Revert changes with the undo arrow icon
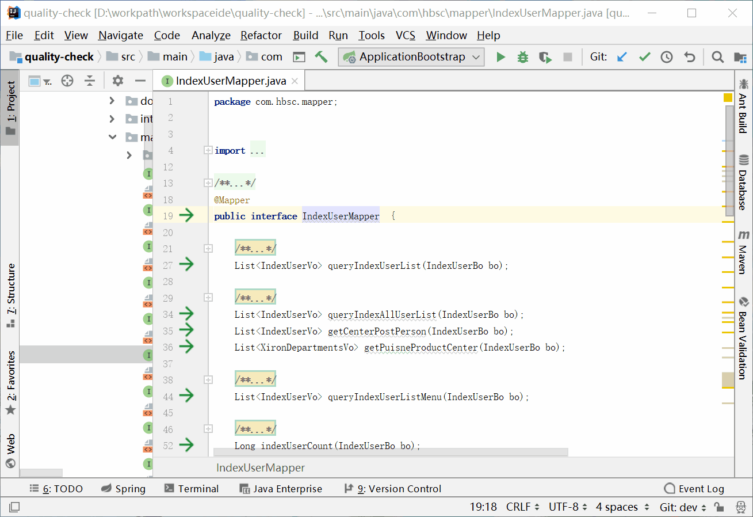 [x=689, y=57]
